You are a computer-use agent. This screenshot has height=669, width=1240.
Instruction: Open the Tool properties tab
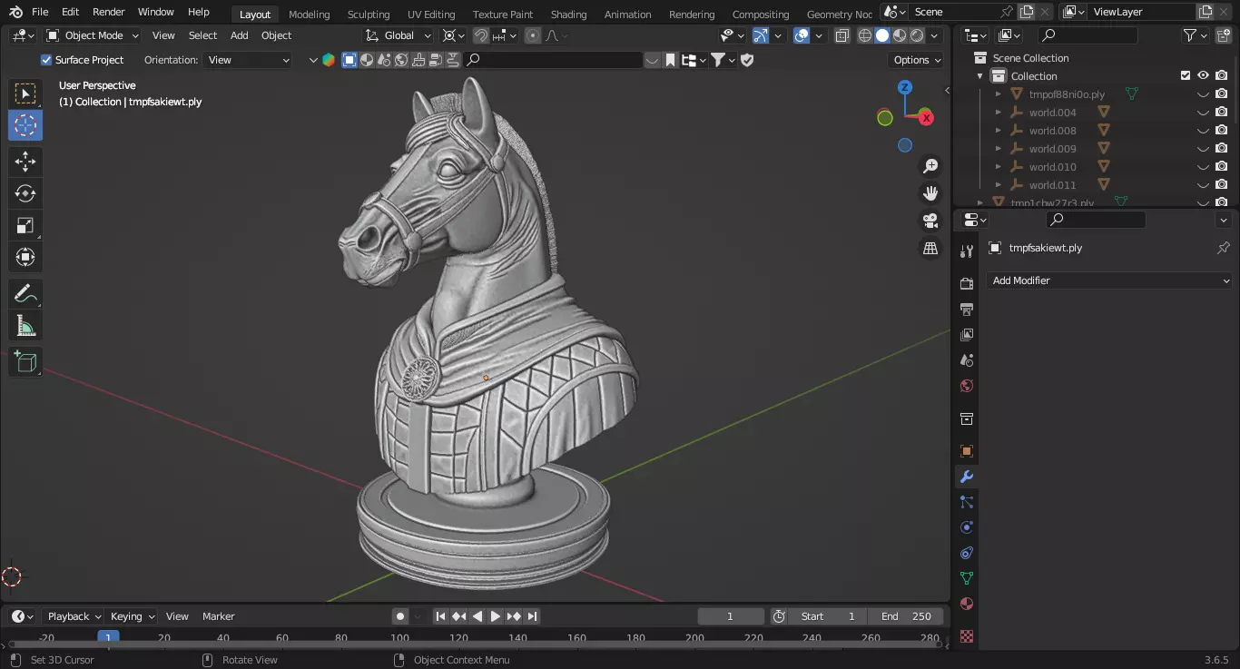967,251
